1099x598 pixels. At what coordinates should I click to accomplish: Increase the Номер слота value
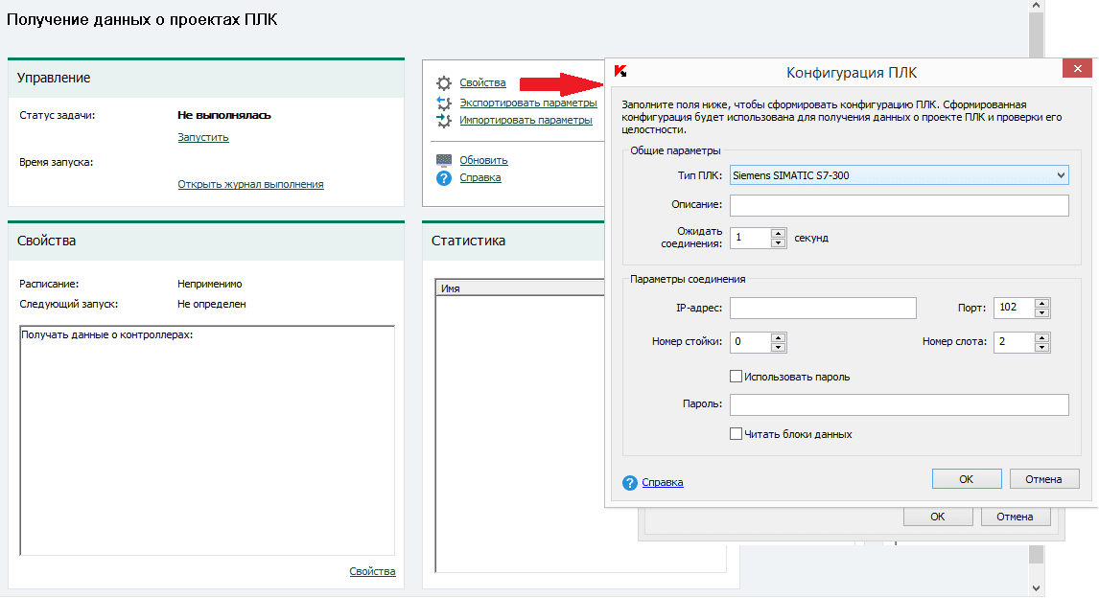point(1042,337)
